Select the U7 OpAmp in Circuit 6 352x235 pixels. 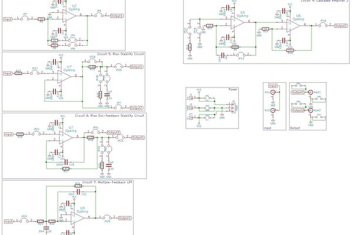click(x=65, y=136)
